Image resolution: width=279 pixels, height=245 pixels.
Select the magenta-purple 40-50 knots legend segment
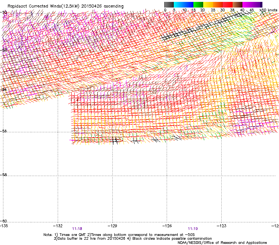(252, 5)
